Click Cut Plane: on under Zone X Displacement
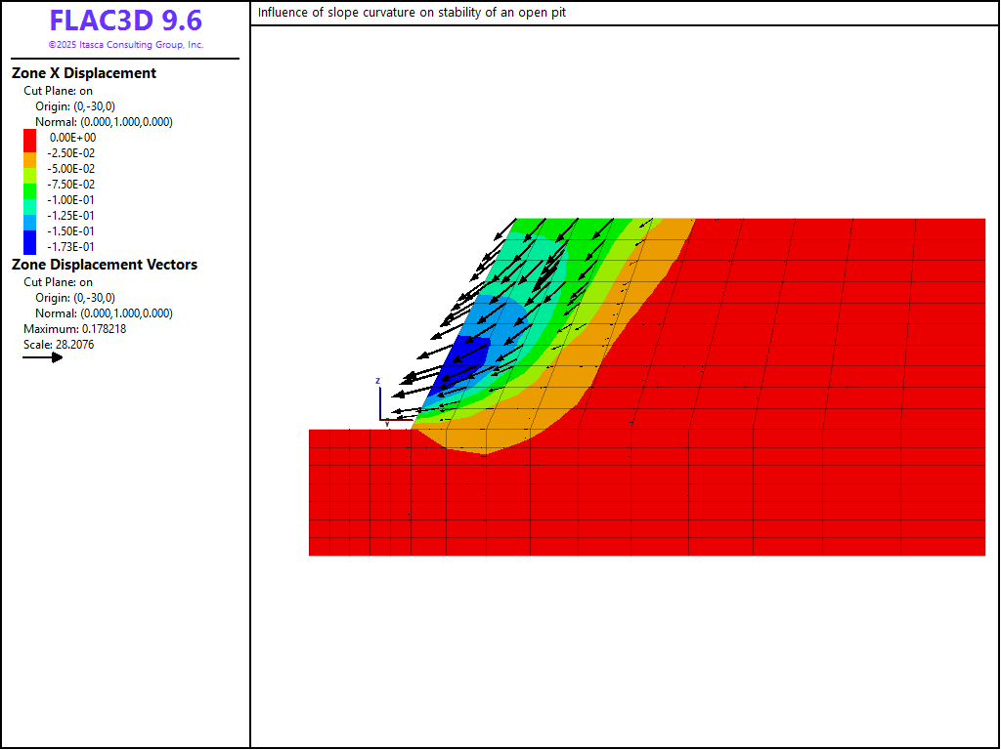 [x=59, y=91]
